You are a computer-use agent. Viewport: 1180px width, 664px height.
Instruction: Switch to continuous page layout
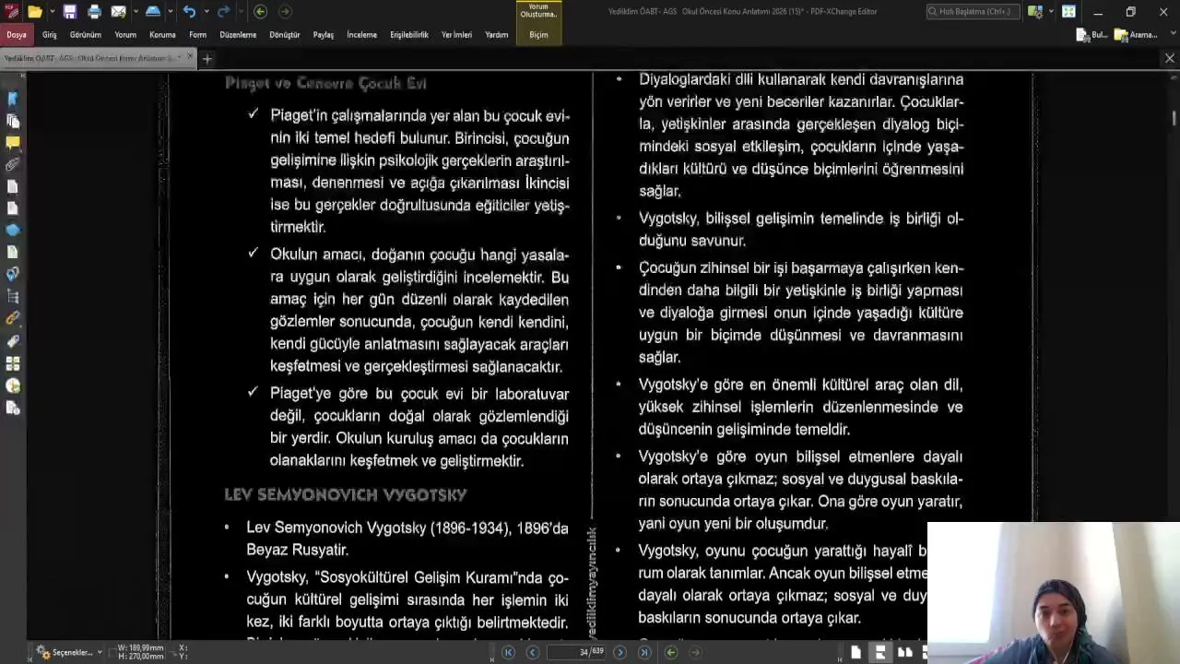coord(880,652)
